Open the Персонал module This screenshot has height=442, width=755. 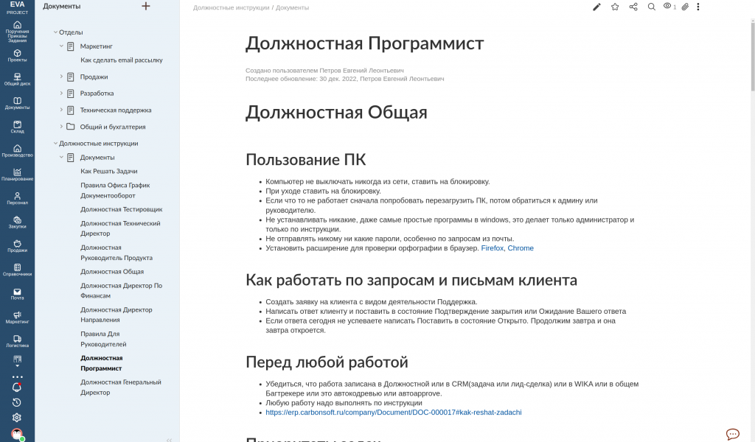pos(18,199)
